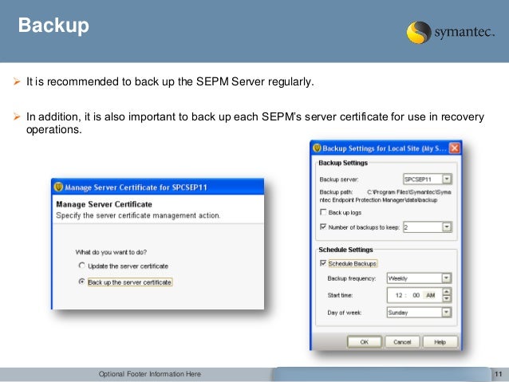The image size is (509, 382).
Task: Click the Symantec logo on the slide
Action: coord(450,32)
